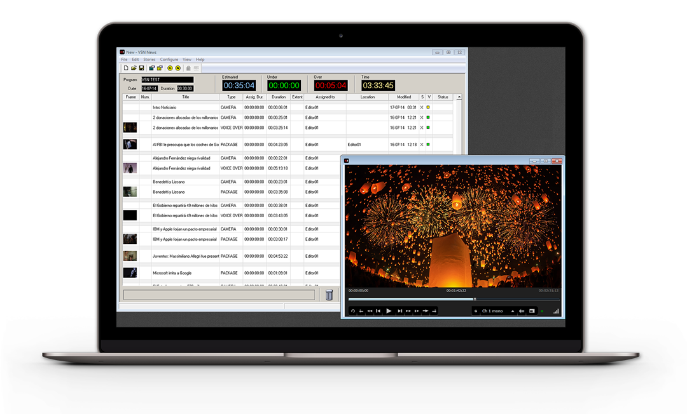Click the New document toolbar icon
Image resolution: width=687 pixels, height=414 pixels.
(x=126, y=68)
